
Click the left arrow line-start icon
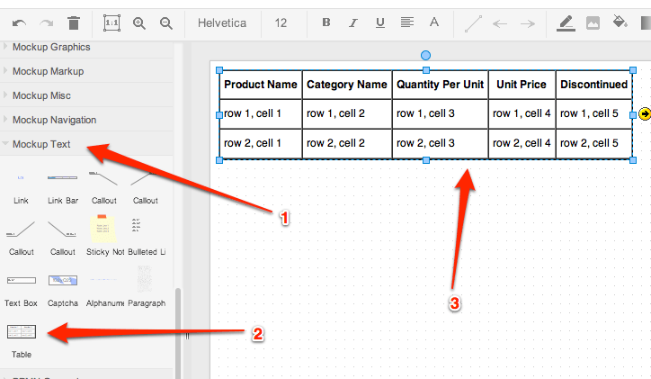click(x=500, y=23)
